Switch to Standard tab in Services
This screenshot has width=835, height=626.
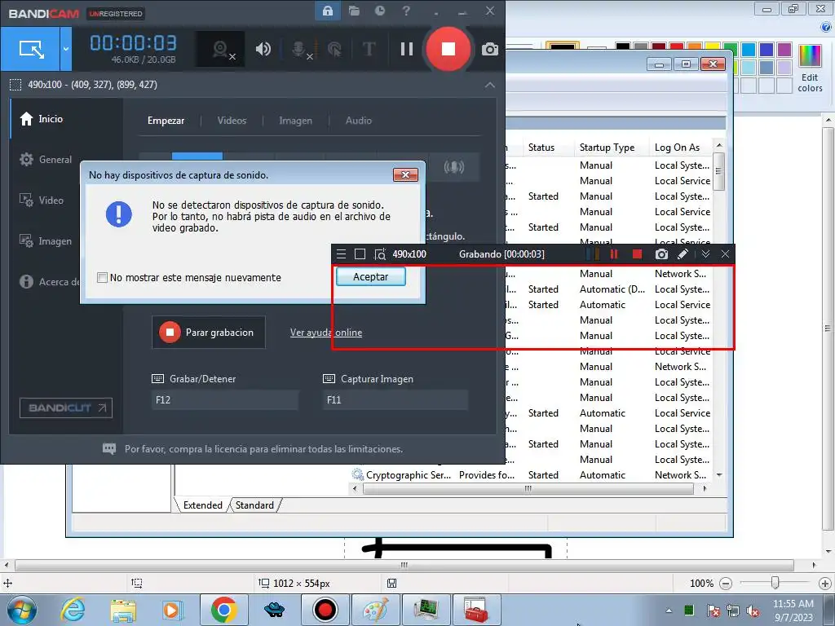(254, 505)
